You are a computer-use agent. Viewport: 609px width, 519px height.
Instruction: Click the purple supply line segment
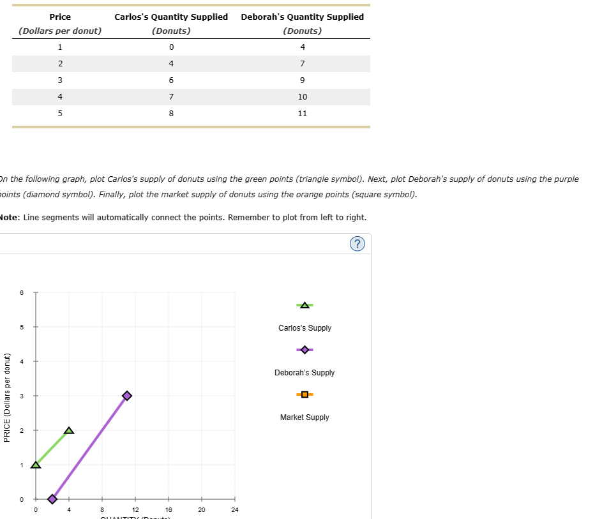89,447
